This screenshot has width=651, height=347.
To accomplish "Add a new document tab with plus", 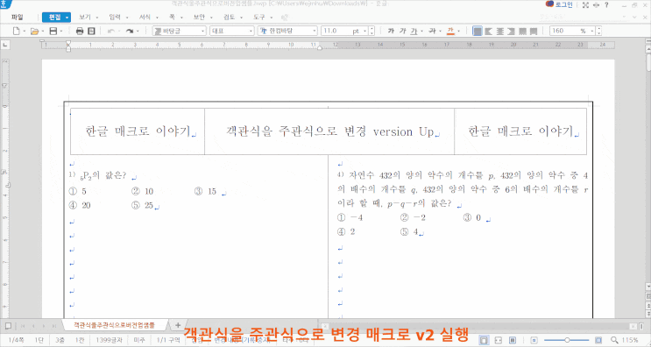I will pos(178,325).
